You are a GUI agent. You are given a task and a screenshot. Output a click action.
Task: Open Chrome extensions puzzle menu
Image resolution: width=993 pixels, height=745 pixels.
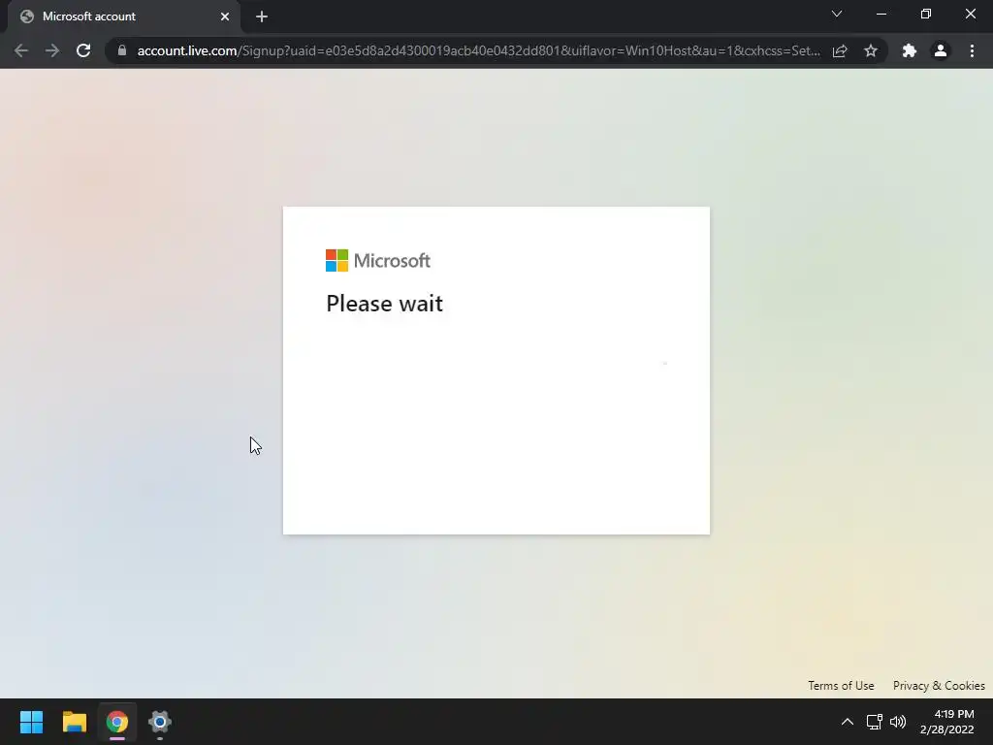910,50
